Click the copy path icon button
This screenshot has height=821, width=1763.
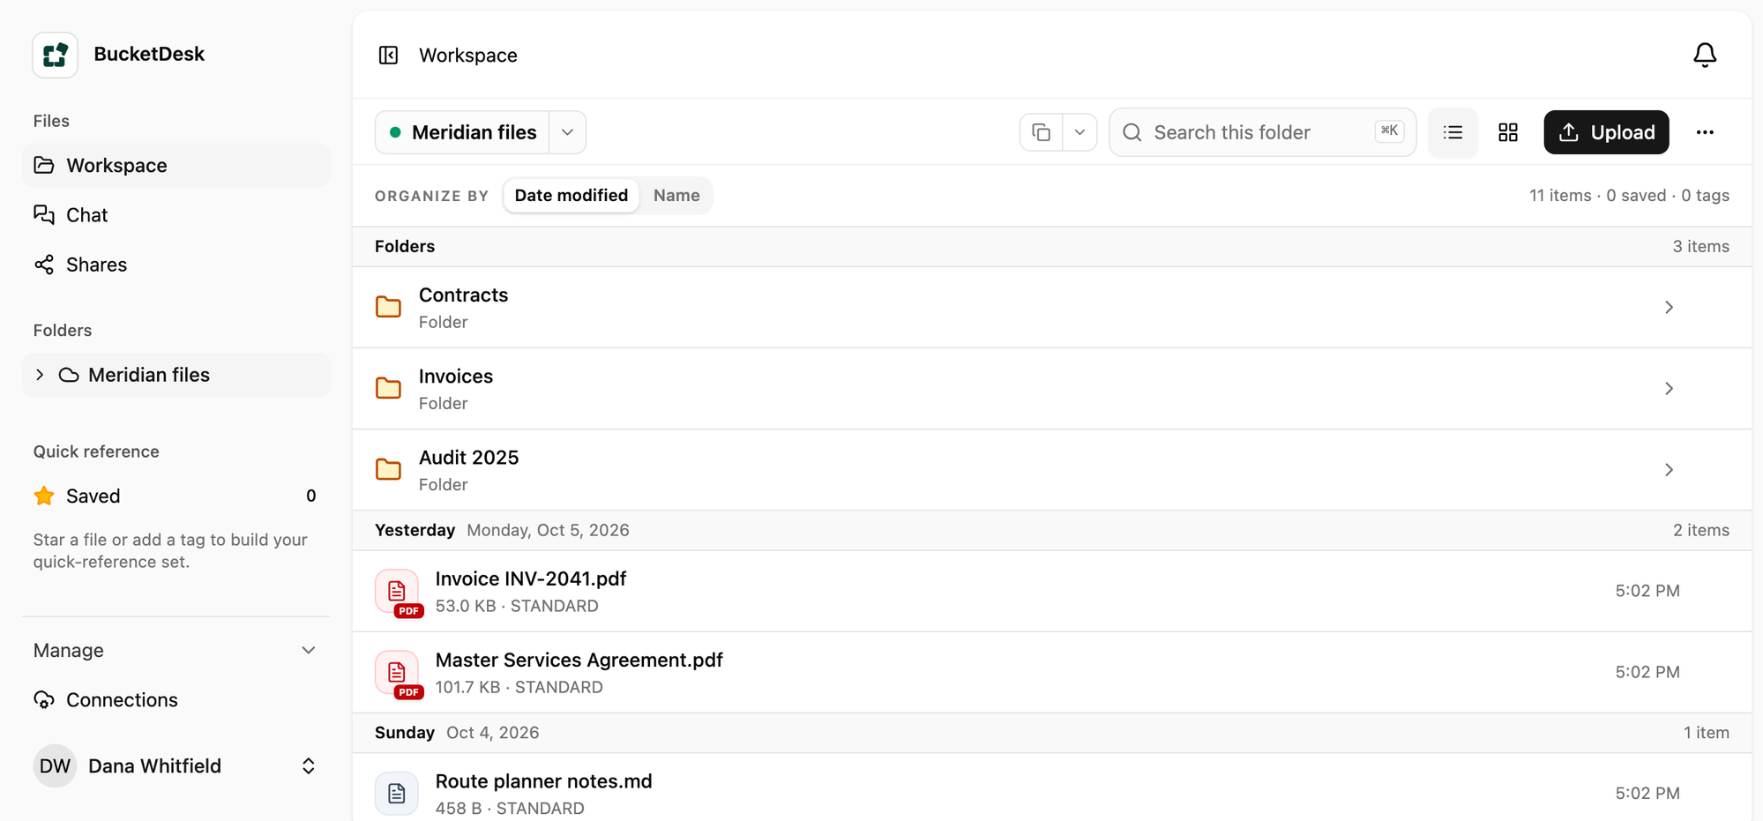click(x=1042, y=132)
